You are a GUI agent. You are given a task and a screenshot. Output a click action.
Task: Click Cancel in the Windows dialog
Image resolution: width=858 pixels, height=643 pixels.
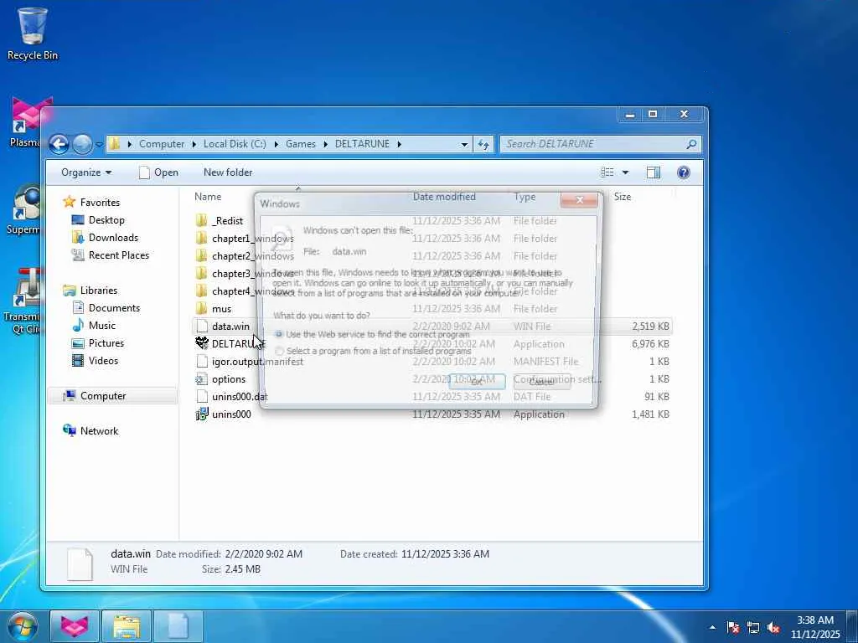tap(542, 381)
